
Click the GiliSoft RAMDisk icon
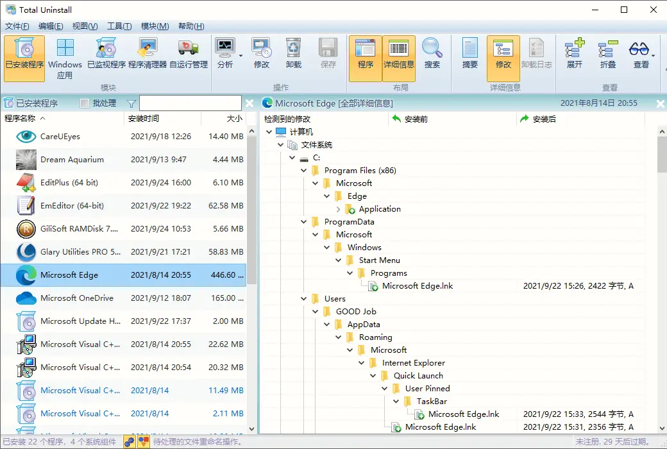26,229
